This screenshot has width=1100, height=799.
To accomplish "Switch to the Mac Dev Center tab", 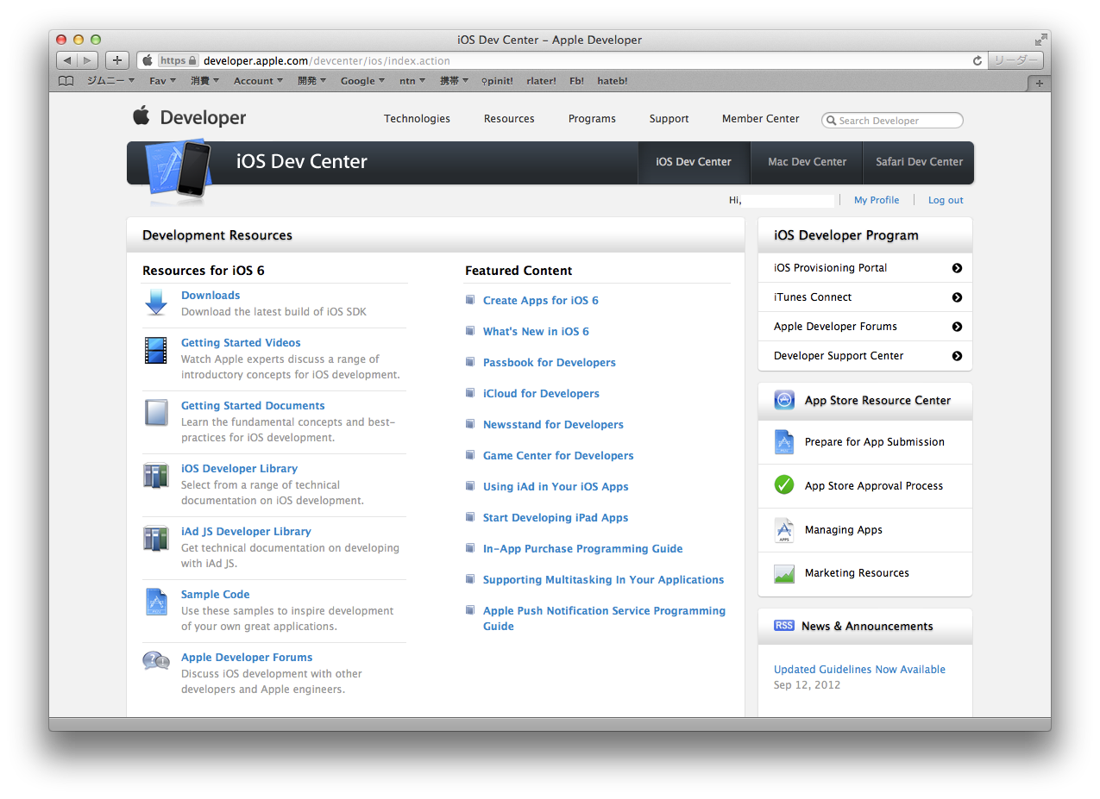I will coord(807,162).
